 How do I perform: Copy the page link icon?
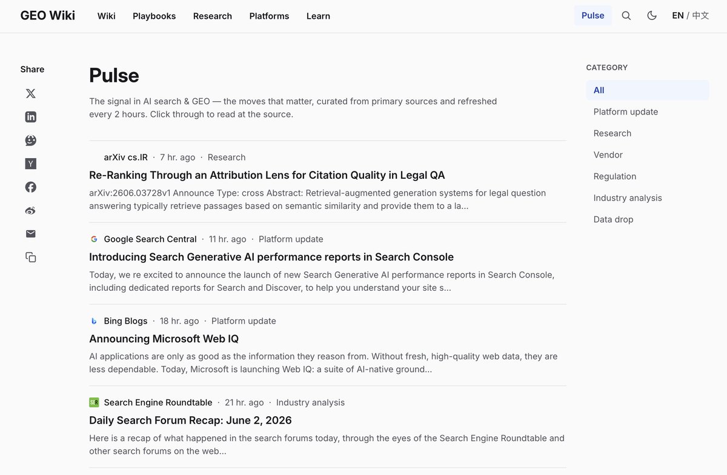tap(31, 257)
